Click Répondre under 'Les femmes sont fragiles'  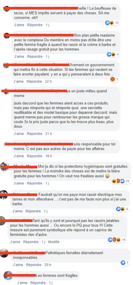pos(38,283)
